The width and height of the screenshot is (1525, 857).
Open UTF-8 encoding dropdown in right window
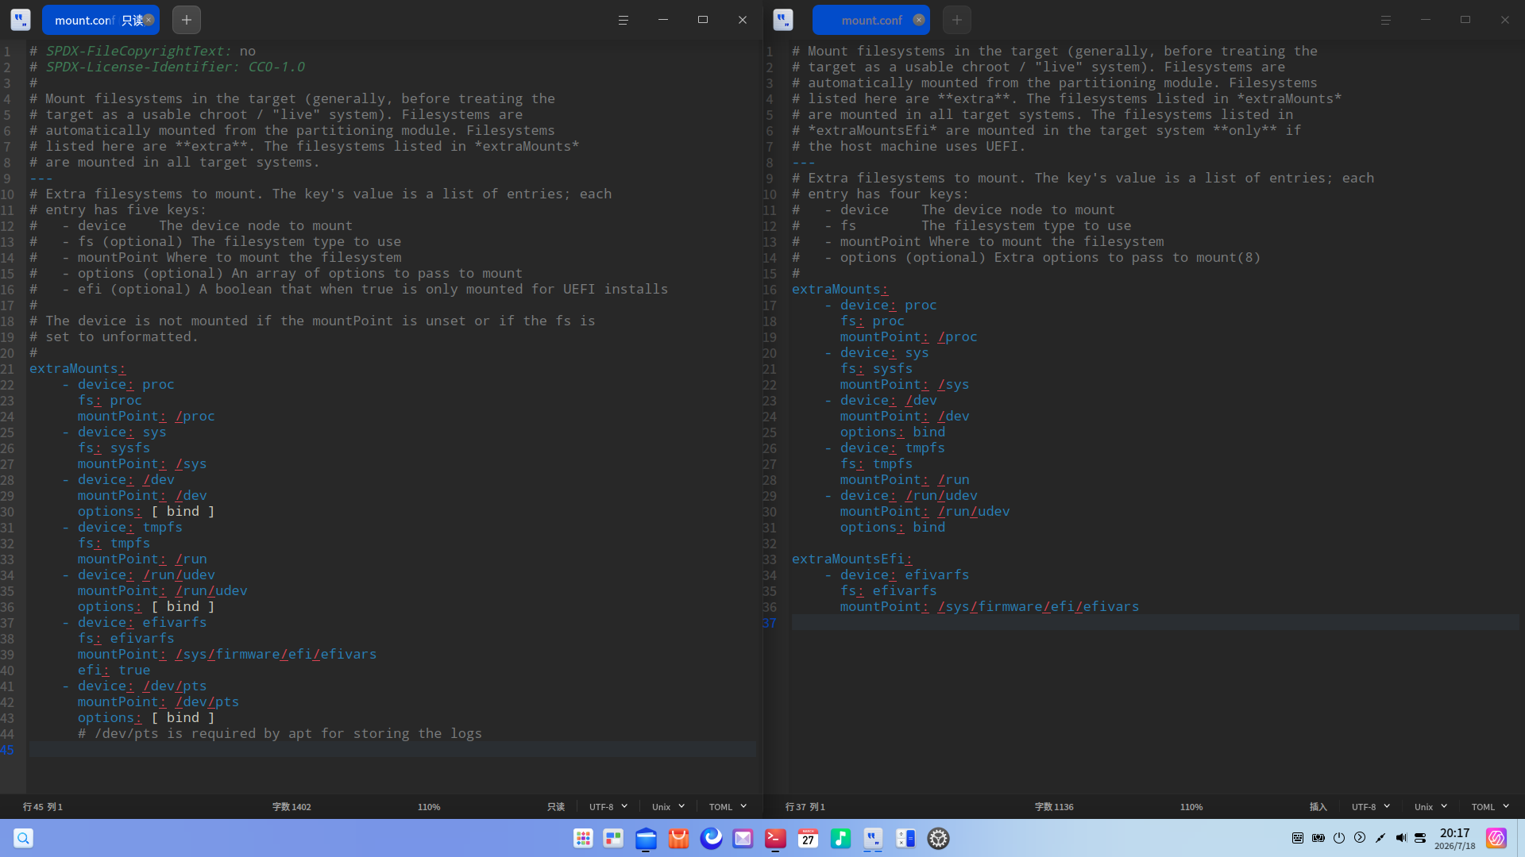click(1371, 806)
